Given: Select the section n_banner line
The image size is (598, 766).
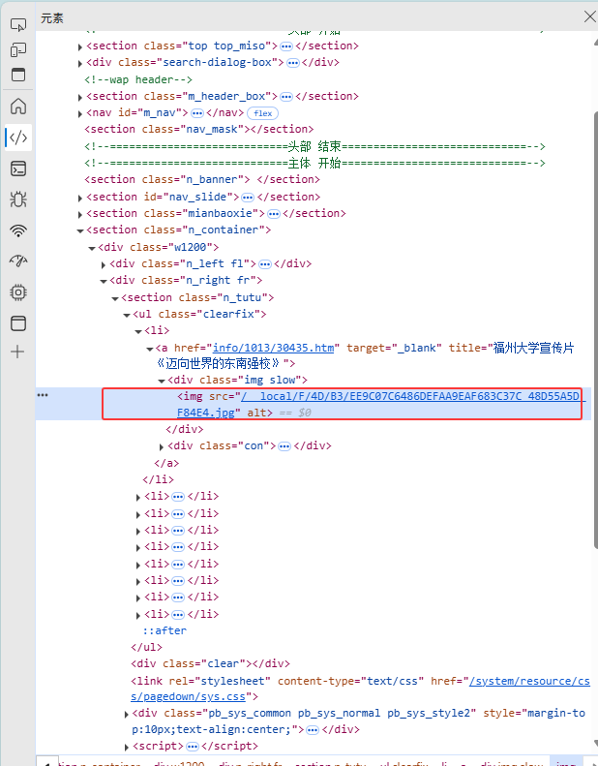Looking at the screenshot, I should point(202,179).
